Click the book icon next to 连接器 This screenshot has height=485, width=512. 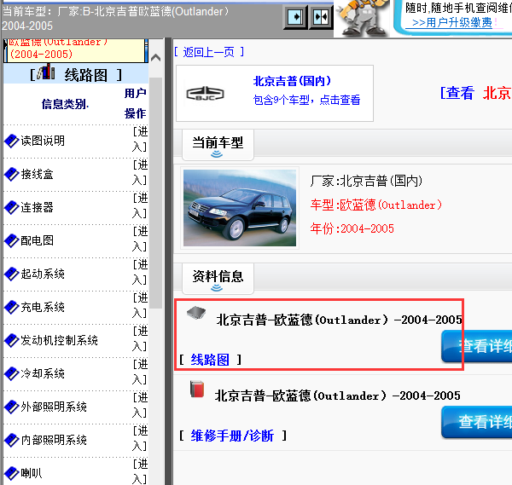click(12, 207)
